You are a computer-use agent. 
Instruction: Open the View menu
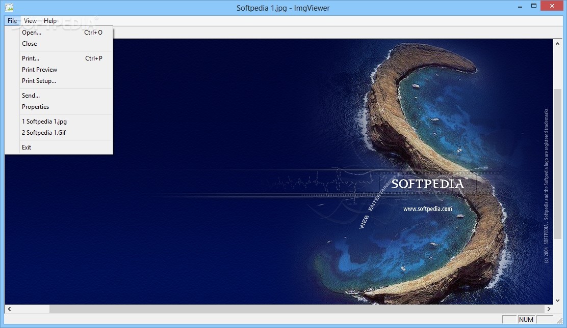pyautogui.click(x=31, y=20)
